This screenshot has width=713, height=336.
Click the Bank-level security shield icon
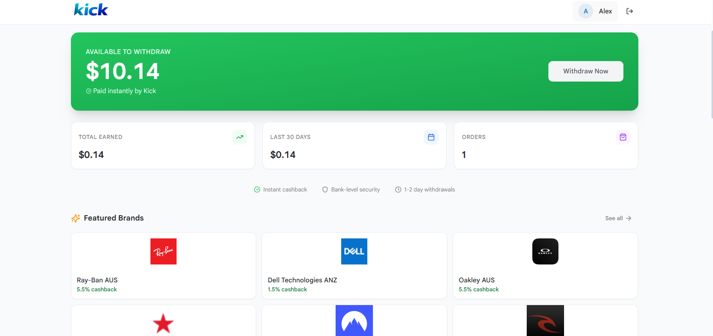click(325, 190)
